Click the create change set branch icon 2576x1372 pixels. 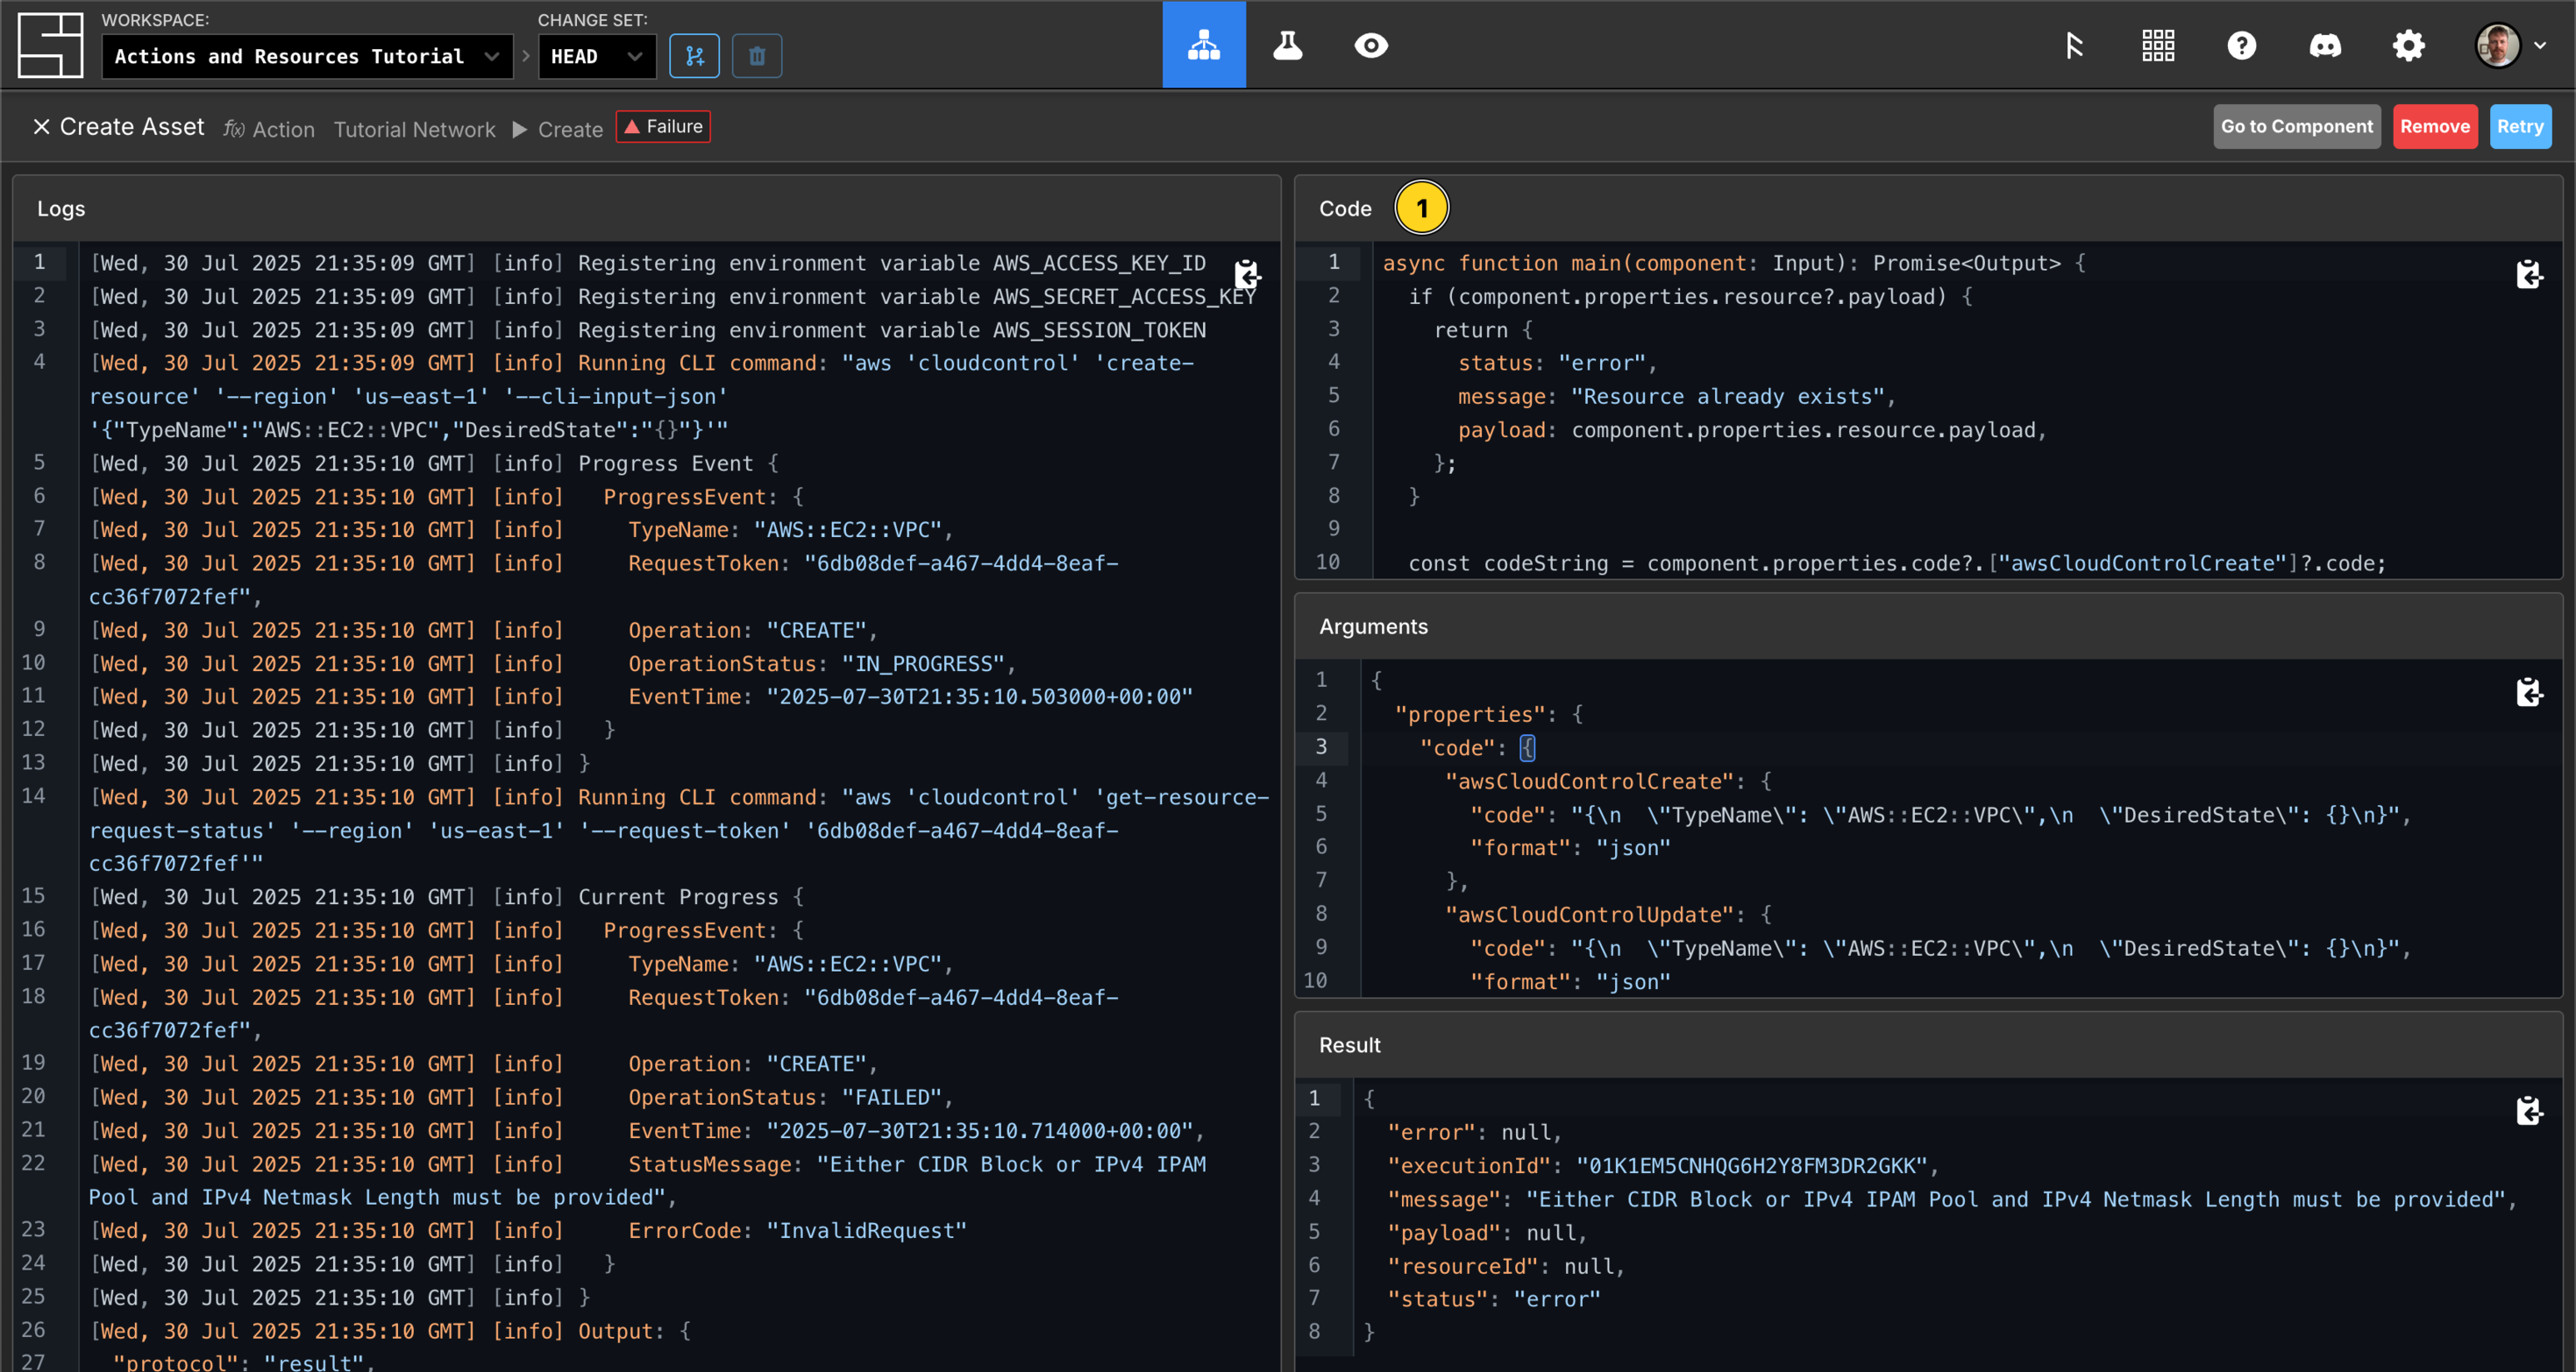695,56
